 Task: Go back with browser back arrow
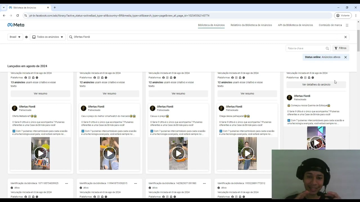[4, 15]
